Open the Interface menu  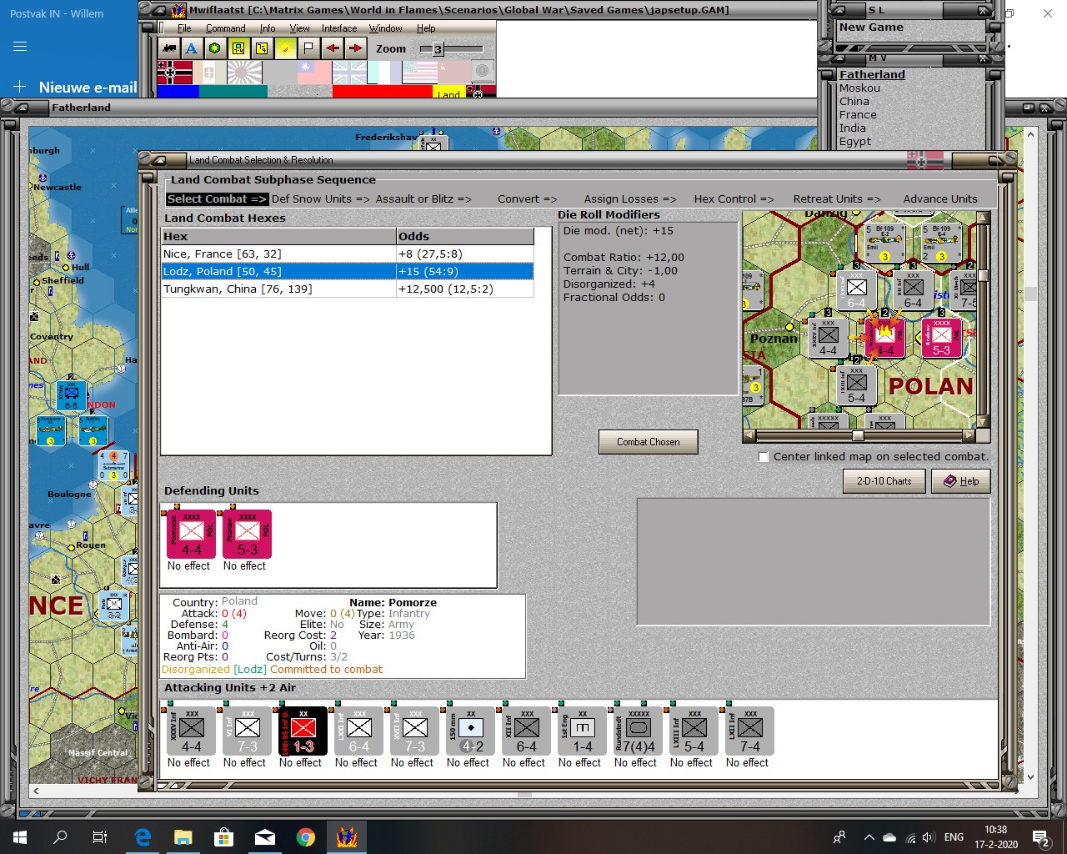339,28
